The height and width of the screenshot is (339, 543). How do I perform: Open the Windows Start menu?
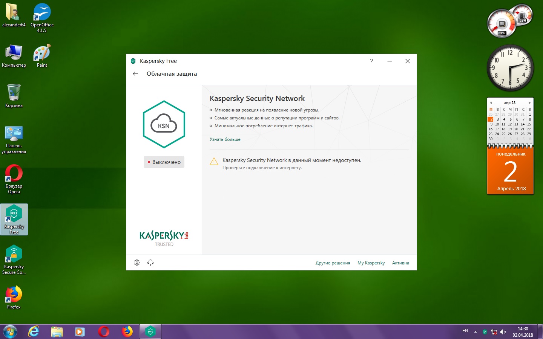click(x=10, y=332)
